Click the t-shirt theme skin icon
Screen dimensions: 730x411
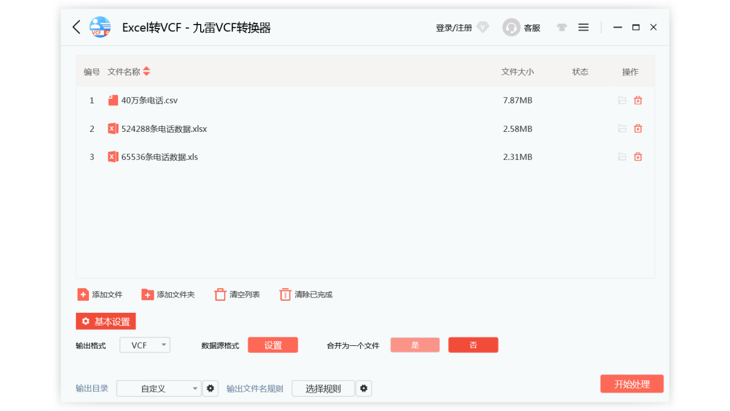click(x=562, y=27)
